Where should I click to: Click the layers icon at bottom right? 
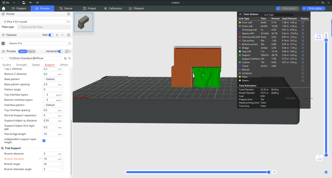[x=326, y=172]
